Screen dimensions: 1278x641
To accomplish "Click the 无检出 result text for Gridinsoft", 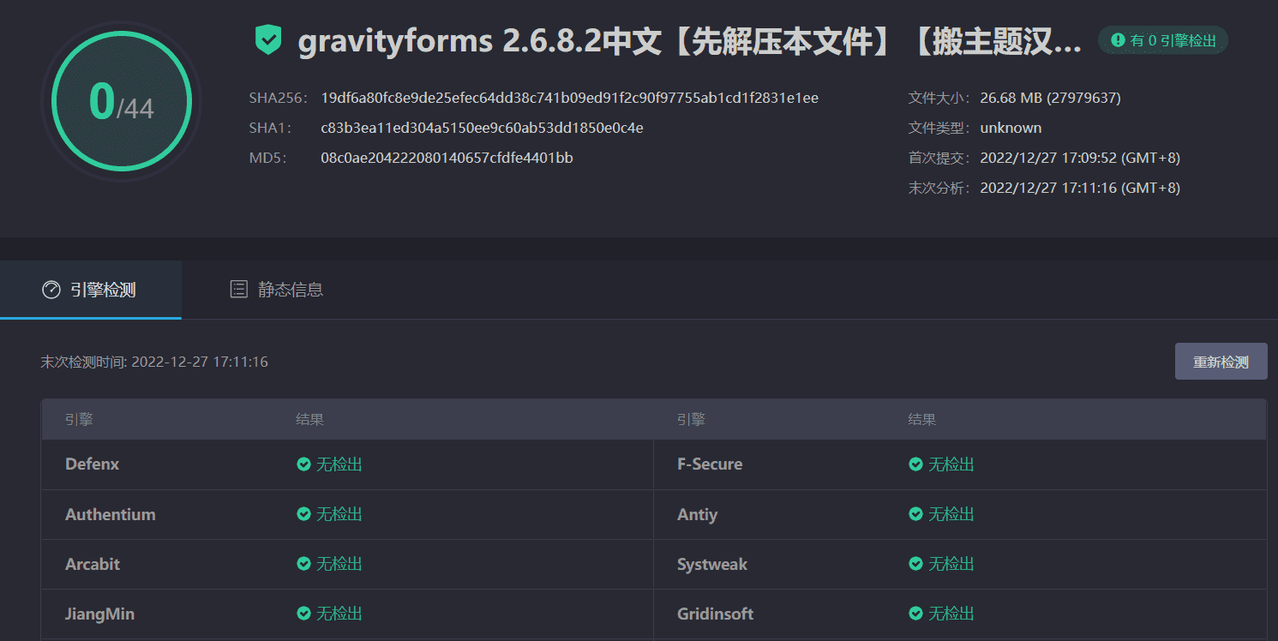I will pos(951,614).
